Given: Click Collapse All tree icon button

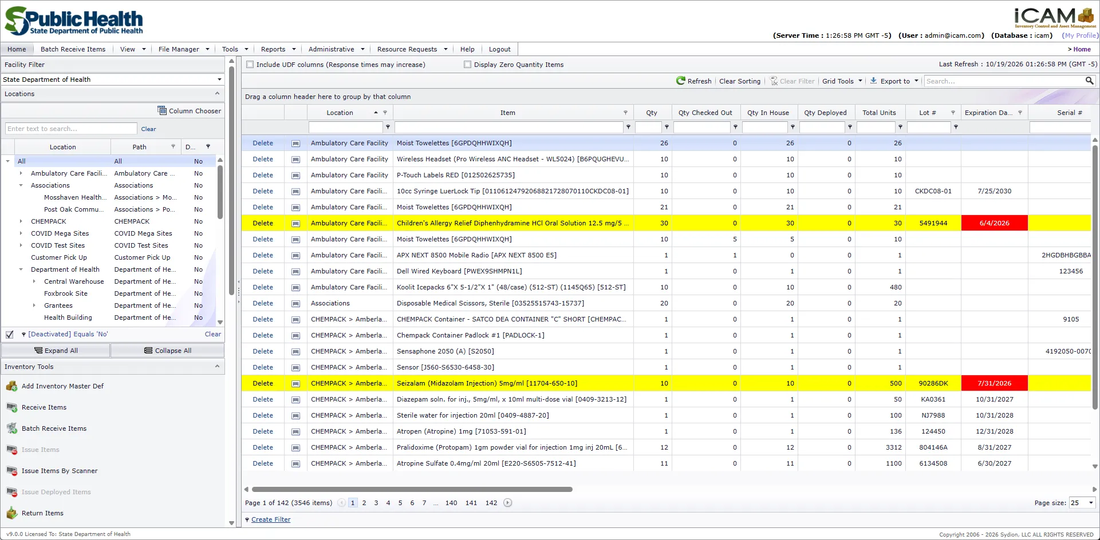Looking at the screenshot, I should [x=148, y=351].
